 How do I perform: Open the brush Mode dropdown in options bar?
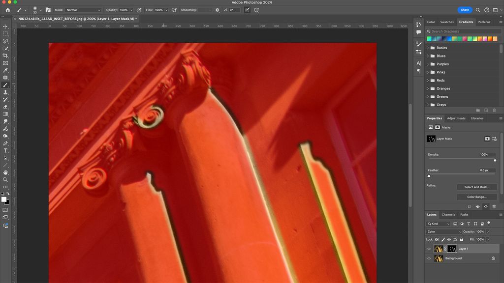[83, 9]
